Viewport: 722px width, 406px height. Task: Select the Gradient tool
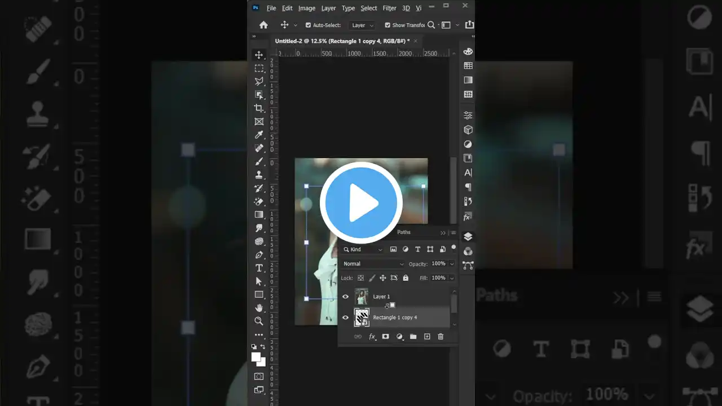(259, 214)
